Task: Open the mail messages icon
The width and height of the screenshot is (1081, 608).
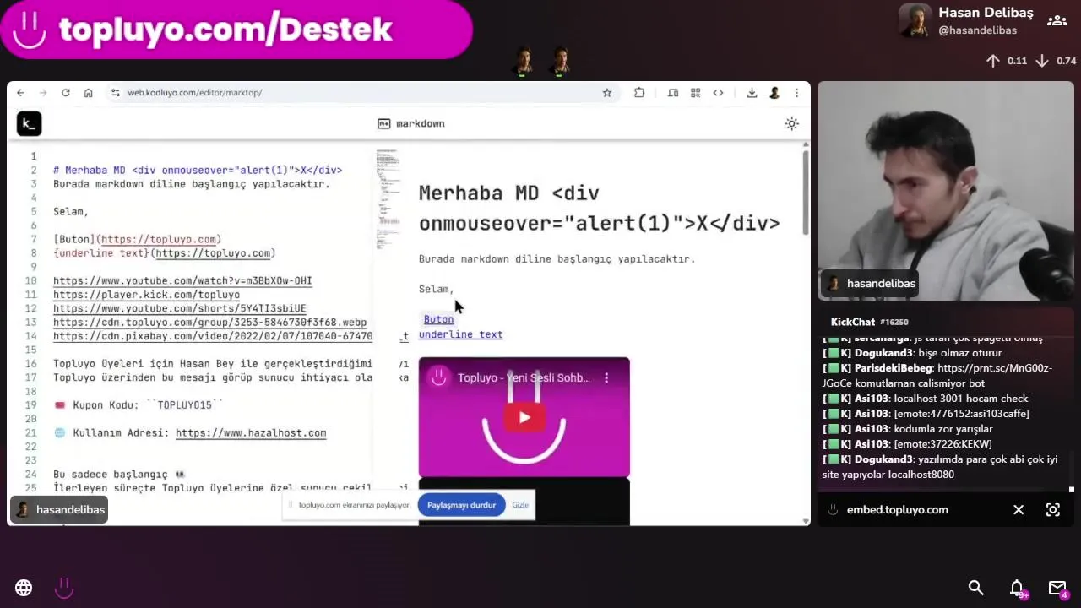Action: 1057,588
